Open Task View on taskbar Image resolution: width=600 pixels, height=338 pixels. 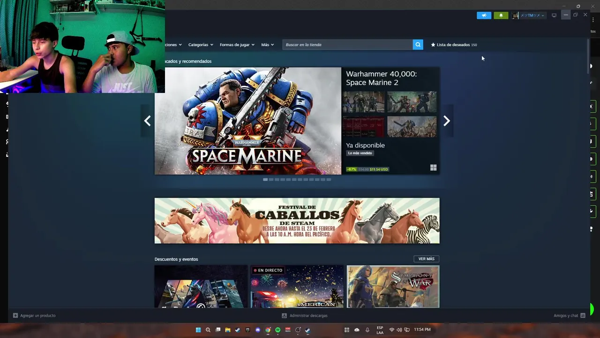click(218, 330)
